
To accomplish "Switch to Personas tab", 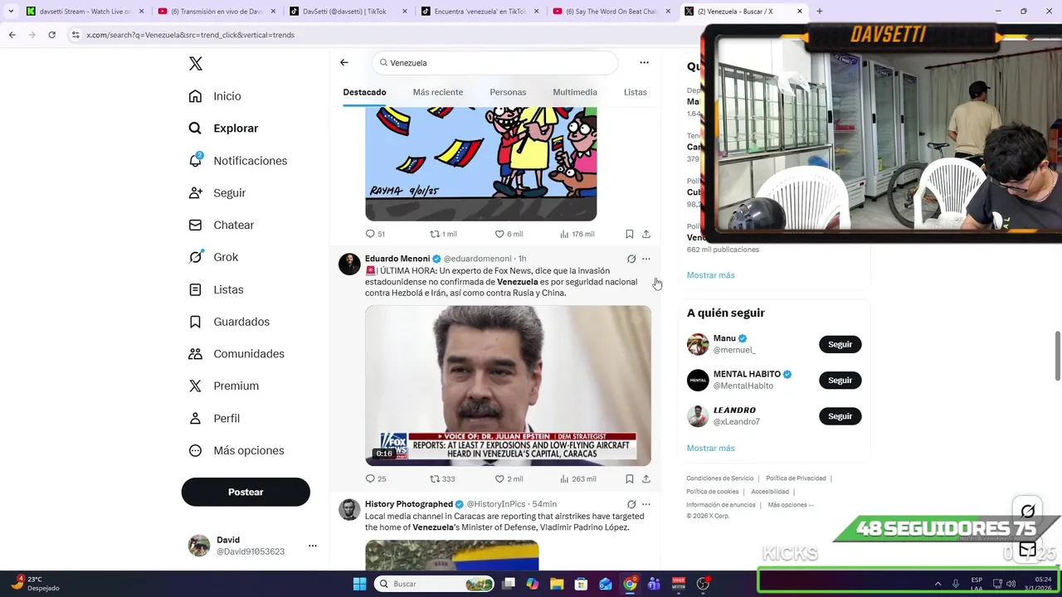I will point(508,92).
